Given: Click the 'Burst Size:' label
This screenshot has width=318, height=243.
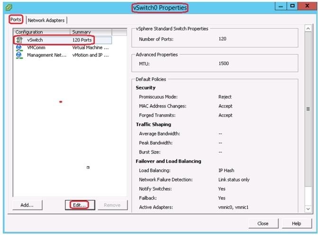Looking at the screenshot, I should 150,152.
